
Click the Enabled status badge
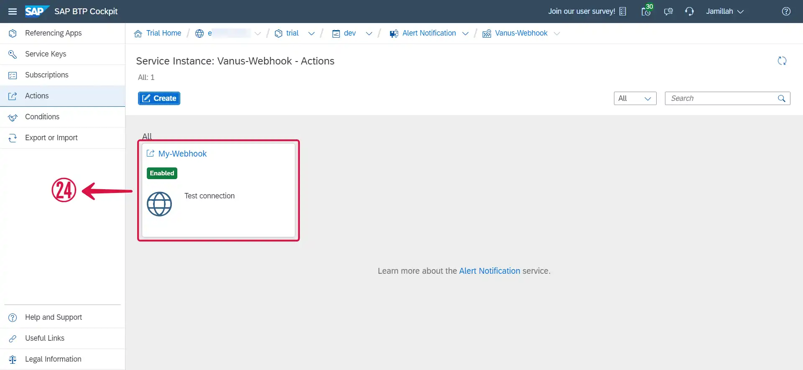coord(162,173)
